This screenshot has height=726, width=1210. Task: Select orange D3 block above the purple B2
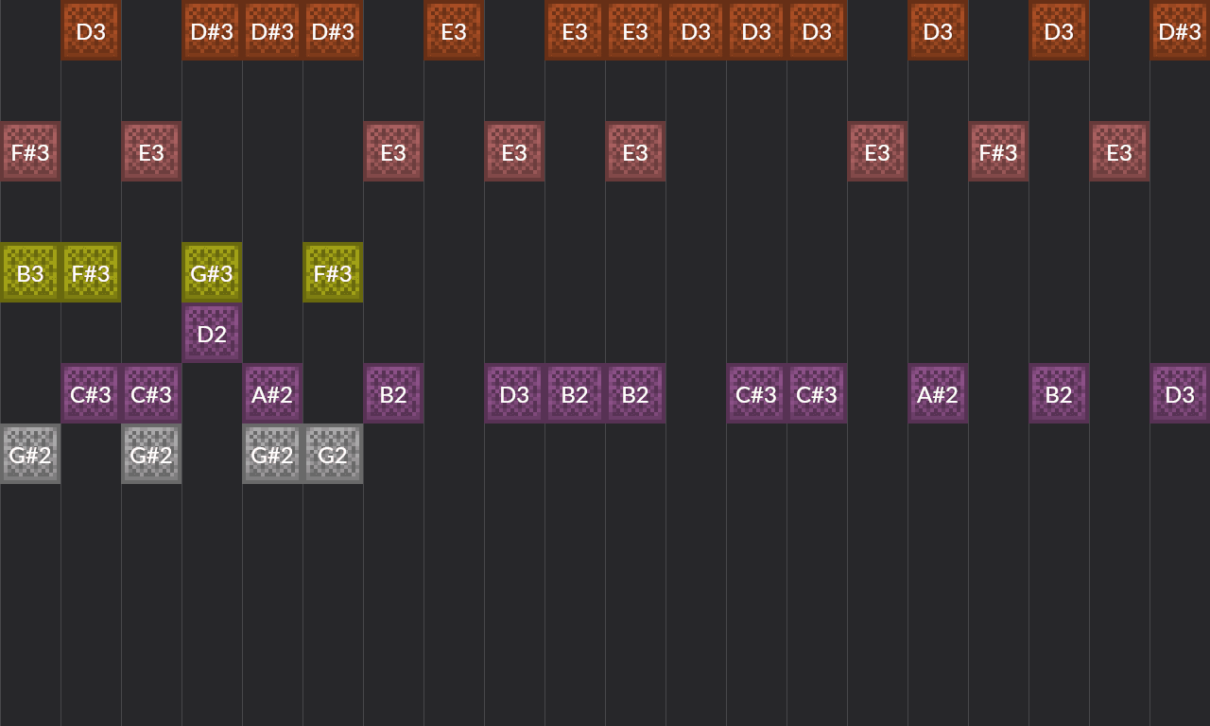coord(1059,30)
